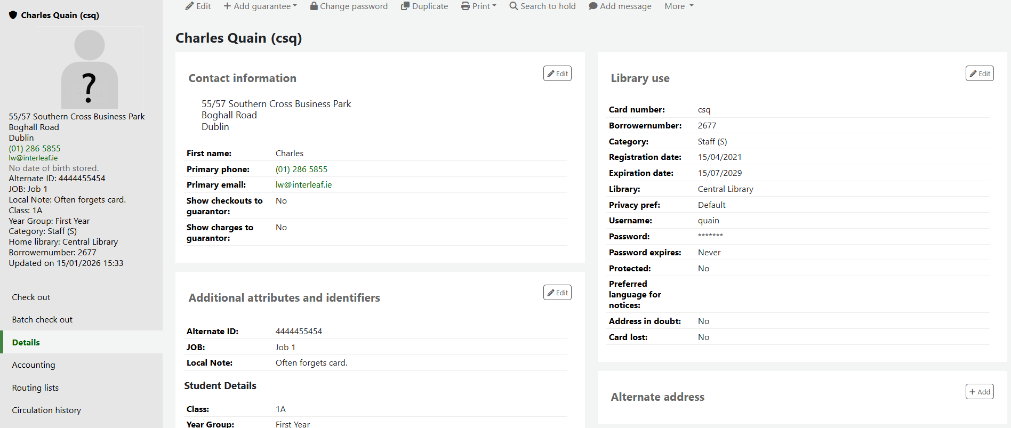The image size is (1011, 428).
Task: Click the primary email lw@interleaf.ie link
Action: 303,185
